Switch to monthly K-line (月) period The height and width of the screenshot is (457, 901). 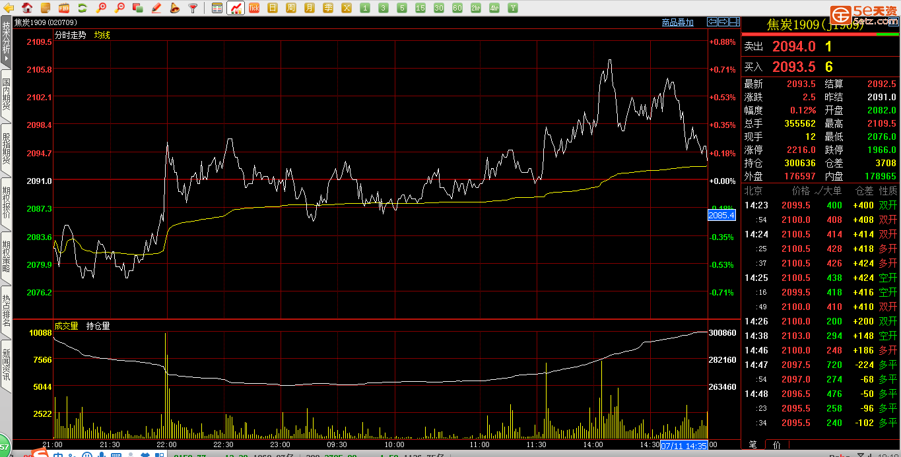tap(310, 8)
